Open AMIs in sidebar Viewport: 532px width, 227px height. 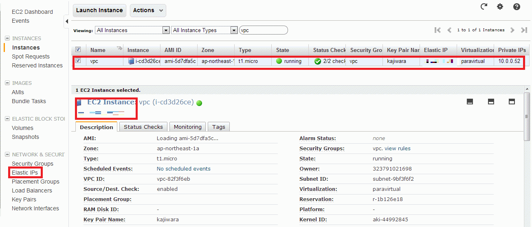[18, 92]
